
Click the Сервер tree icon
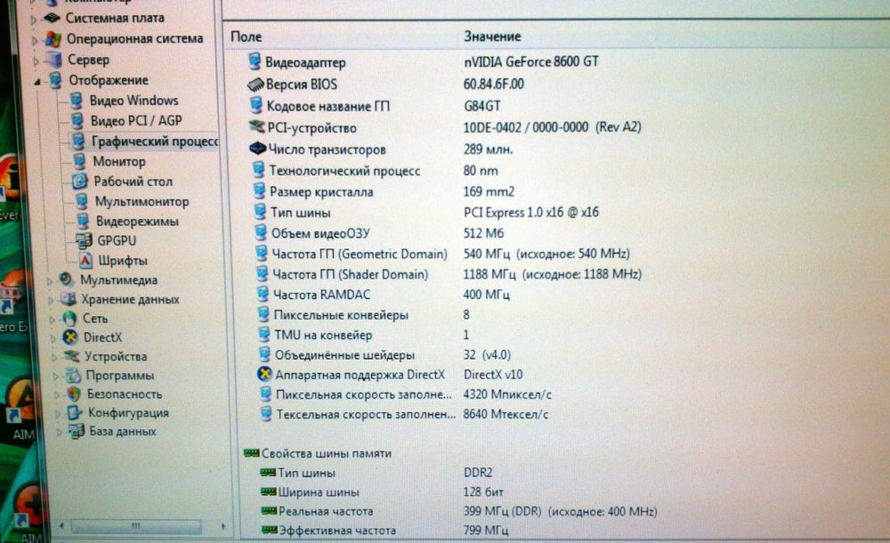[x=54, y=60]
